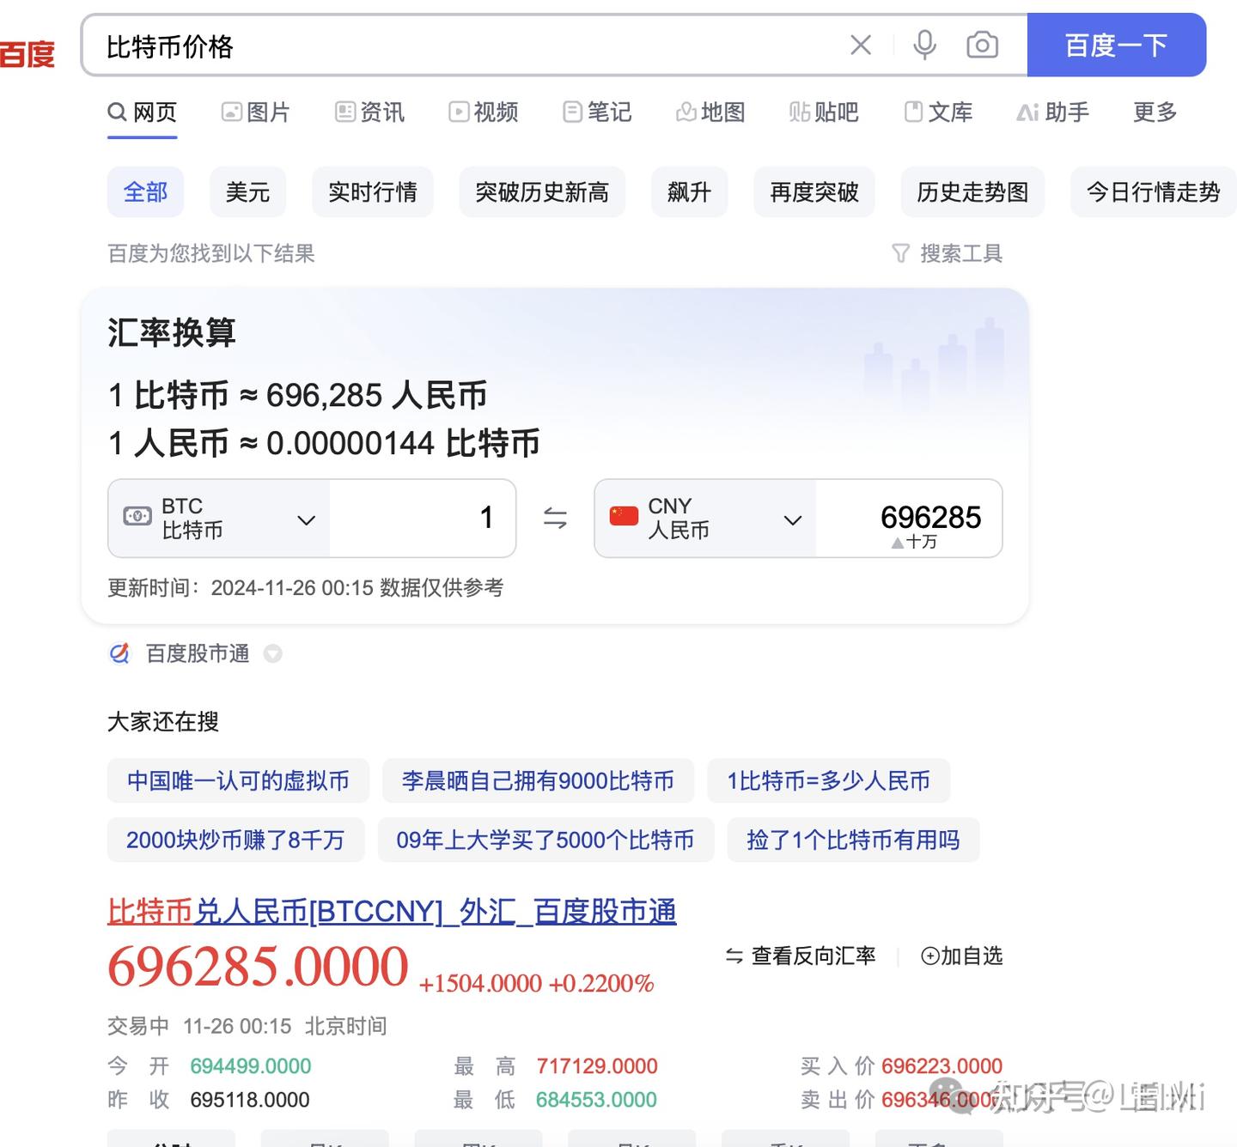Click the 百度股市通 logo icon
This screenshot has width=1237, height=1147.
pos(120,653)
